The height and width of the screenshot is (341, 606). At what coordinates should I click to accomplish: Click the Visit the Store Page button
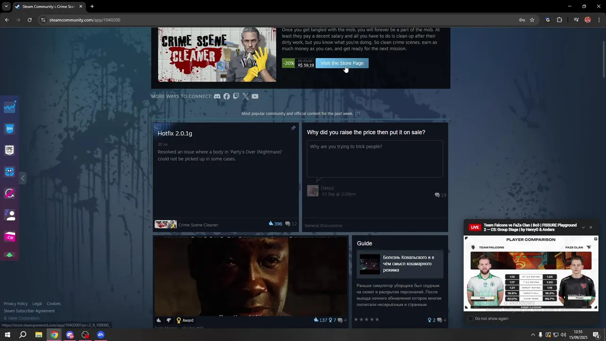point(342,63)
